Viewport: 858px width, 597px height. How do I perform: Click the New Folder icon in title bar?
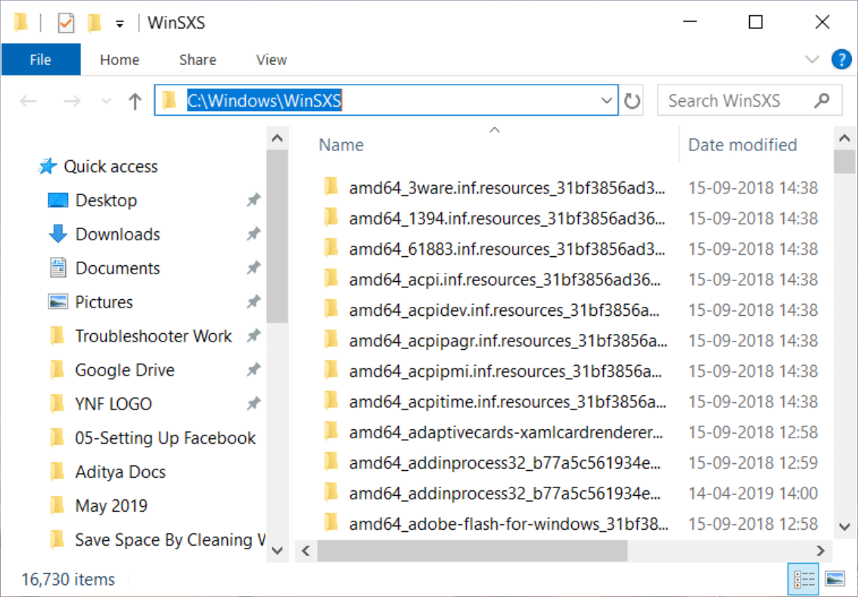pyautogui.click(x=94, y=23)
